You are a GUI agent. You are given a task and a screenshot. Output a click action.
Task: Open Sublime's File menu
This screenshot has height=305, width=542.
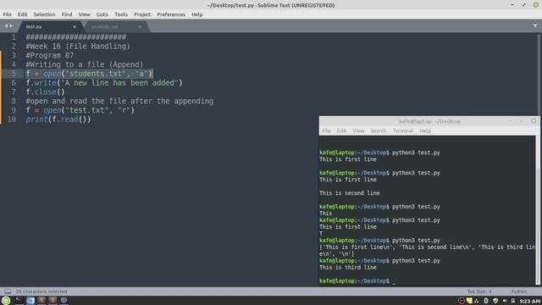[8, 14]
